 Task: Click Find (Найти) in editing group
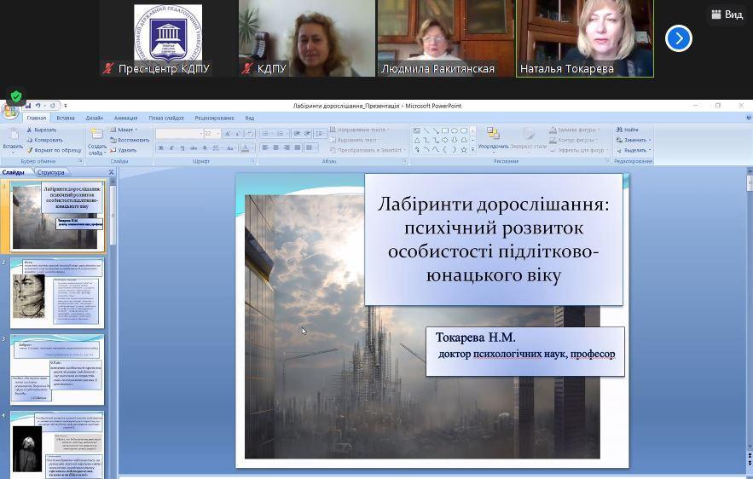click(630, 130)
